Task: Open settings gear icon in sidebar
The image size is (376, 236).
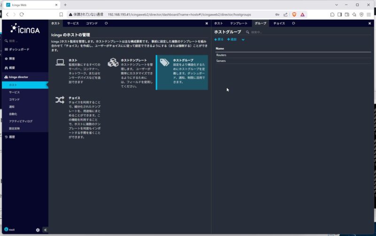Action: tap(38, 230)
